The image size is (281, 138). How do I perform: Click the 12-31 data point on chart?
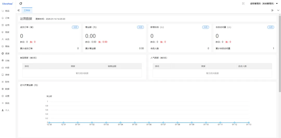63,123
